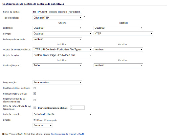Edit the Nome da política field
The height and width of the screenshot is (139, 195).
(57, 12)
